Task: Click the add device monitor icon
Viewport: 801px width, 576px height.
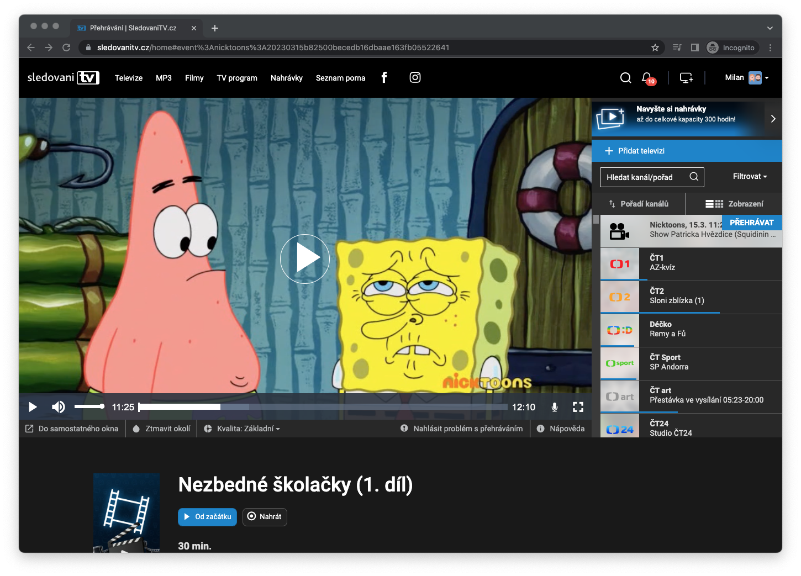Action: point(686,78)
